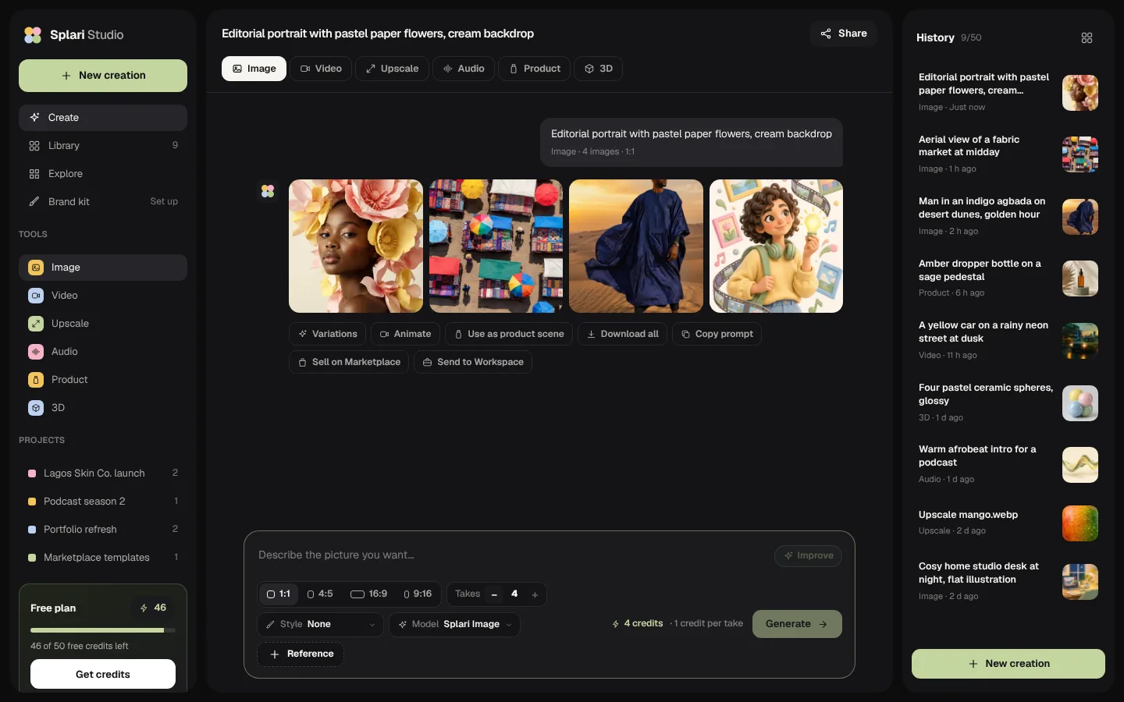Open the Upscale tool in sidebar
The image size is (1124, 702).
pos(103,324)
